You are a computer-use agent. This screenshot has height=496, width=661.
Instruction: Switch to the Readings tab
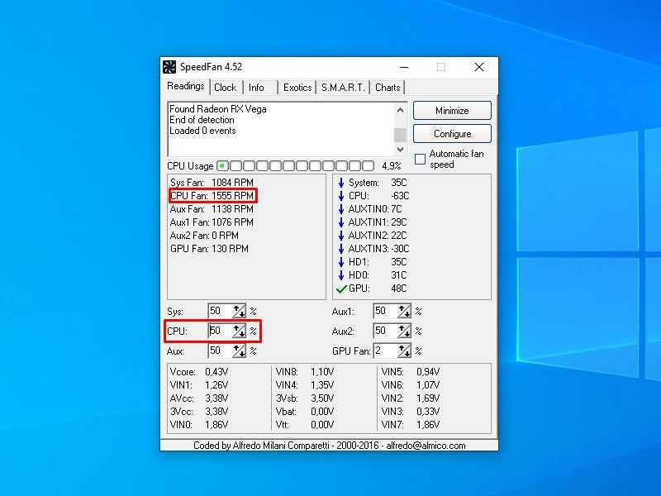tap(185, 87)
